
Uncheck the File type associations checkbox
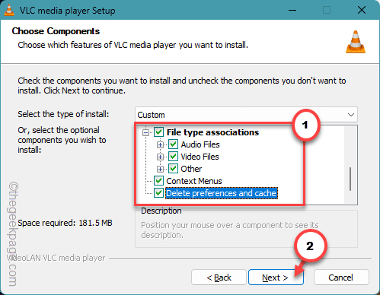(159, 132)
